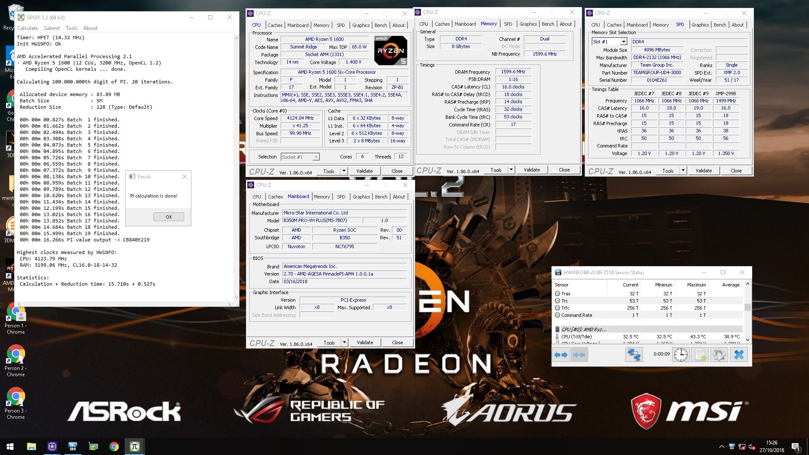
Task: Click the thermometer icon beside CPU (Tctl/Tdie)
Action: tap(557, 337)
